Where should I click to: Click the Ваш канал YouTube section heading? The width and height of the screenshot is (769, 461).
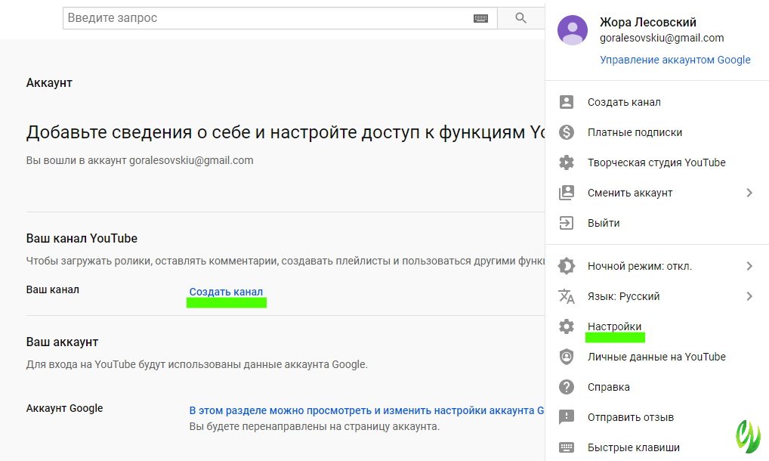tap(82, 238)
